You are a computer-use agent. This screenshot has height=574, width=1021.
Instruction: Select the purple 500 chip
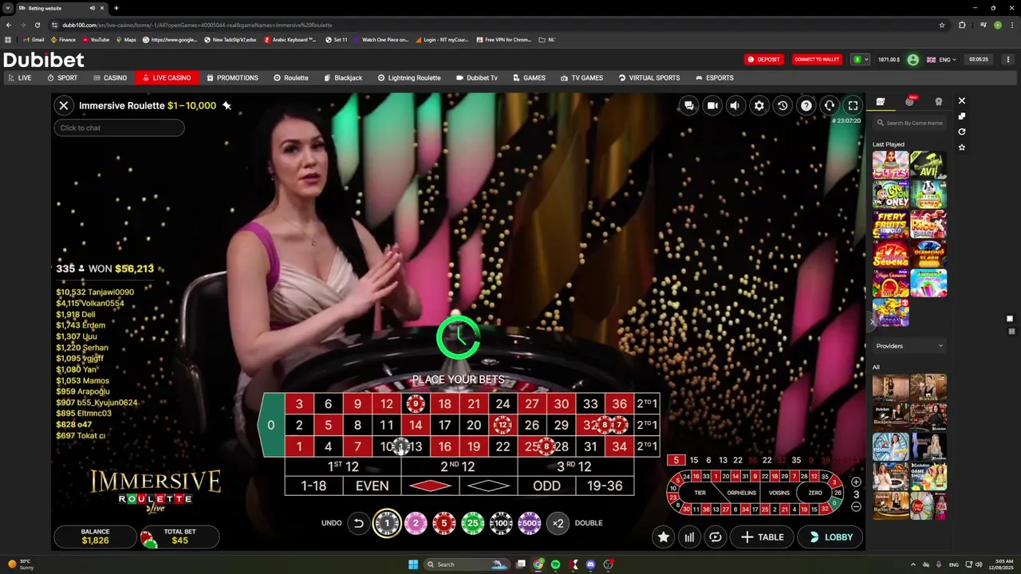(x=530, y=523)
